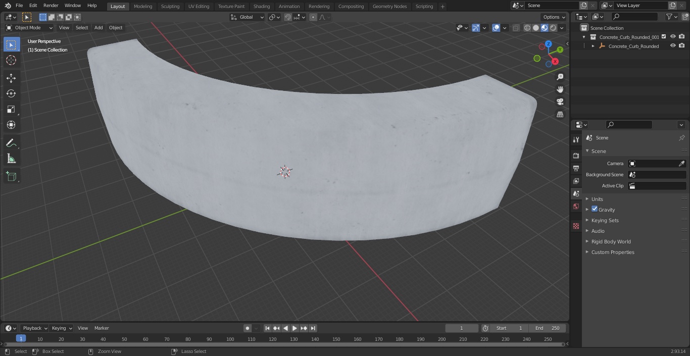Click the pan view hand icon
Screen dimensions: 690x356
[560, 89]
